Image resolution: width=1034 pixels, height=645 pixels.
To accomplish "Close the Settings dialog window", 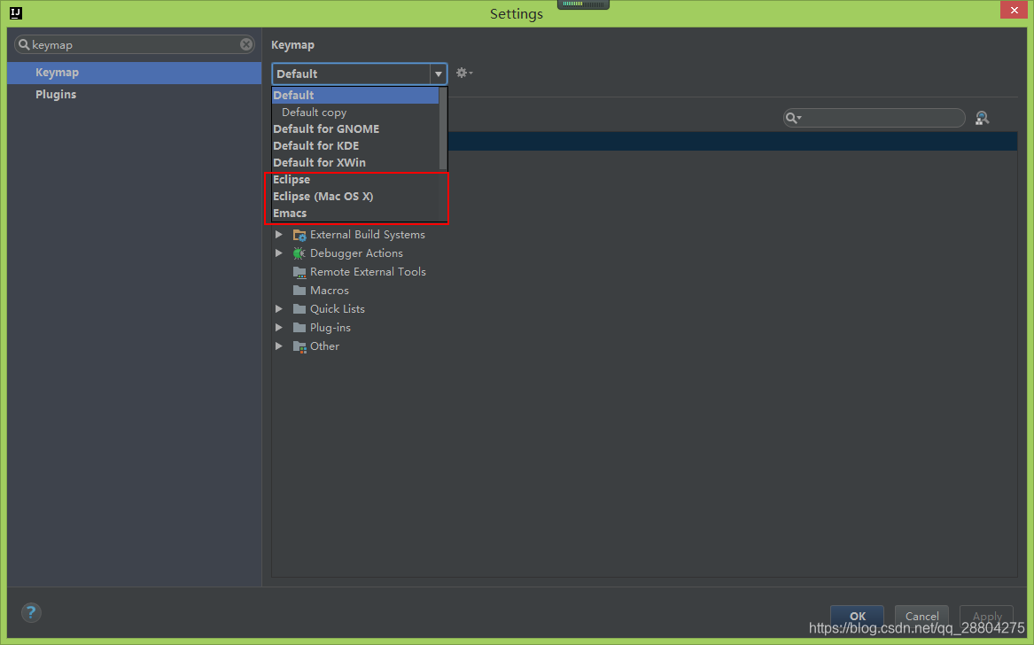I will (x=1015, y=10).
